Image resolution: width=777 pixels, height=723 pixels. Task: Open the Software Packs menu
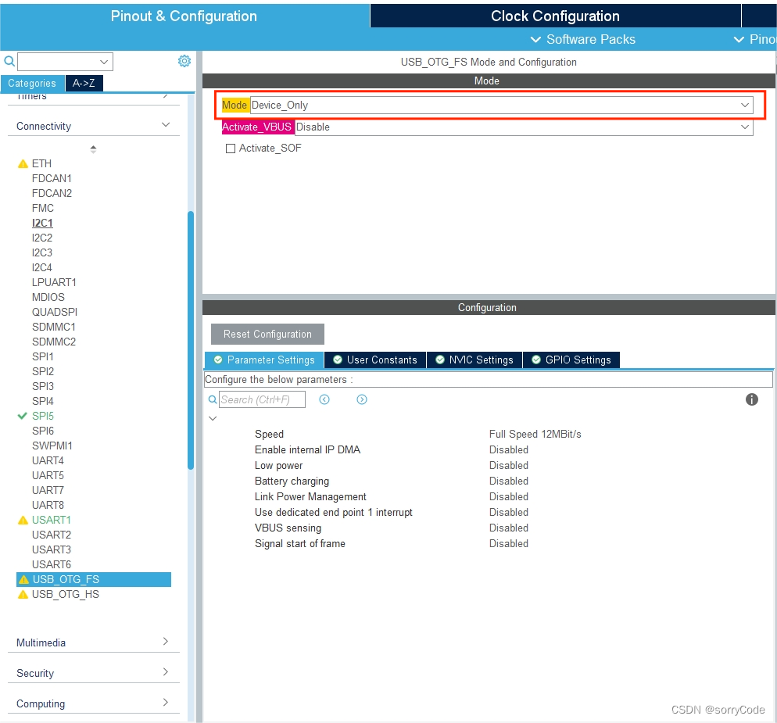583,39
